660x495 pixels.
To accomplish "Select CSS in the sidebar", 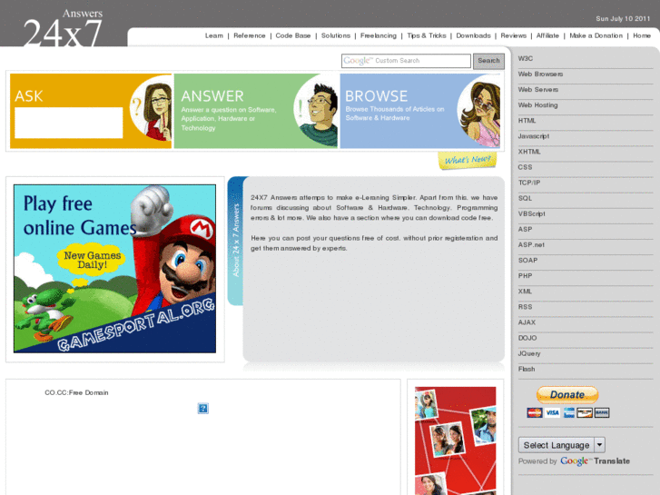I will [x=525, y=167].
